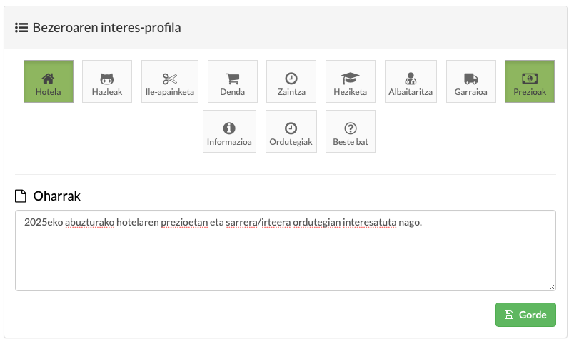This screenshot has width=574, height=339.
Task: Click the Informazioa info icon
Action: [229, 128]
